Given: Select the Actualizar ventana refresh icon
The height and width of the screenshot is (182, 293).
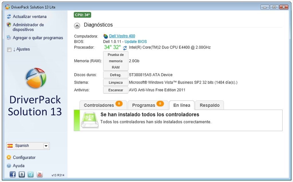Looking at the screenshot, I should tap(8, 17).
